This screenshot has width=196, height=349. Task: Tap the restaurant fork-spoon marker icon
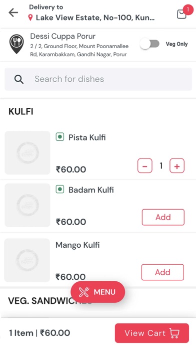(x=16, y=44)
